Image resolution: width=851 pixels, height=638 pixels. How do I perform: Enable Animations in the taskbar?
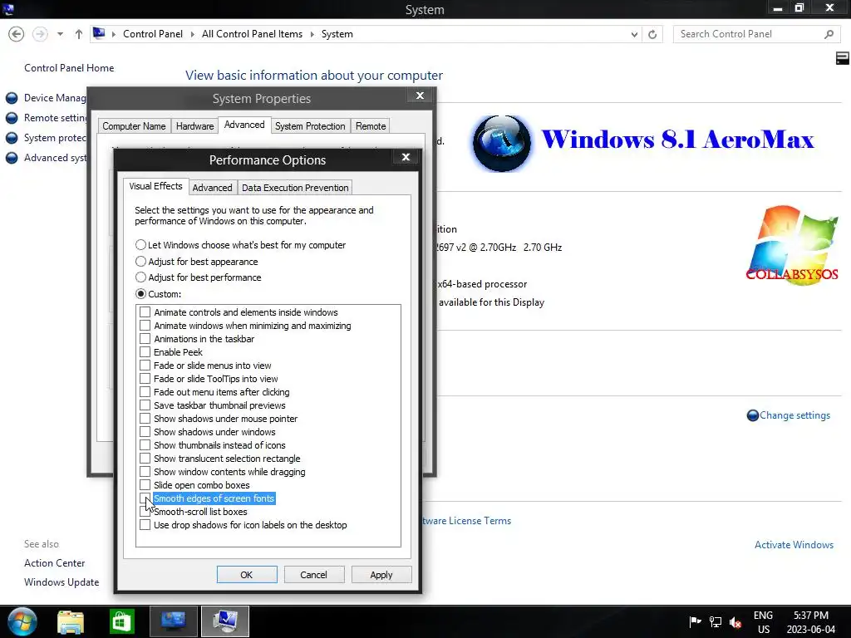[145, 339]
